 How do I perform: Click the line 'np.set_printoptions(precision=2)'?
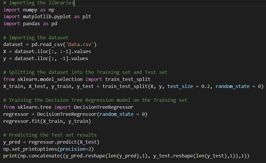49,149
